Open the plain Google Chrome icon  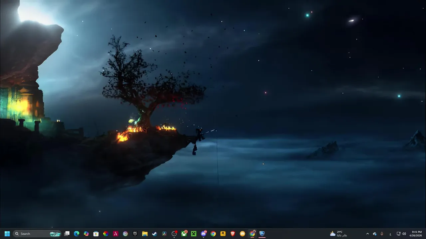(x=213, y=234)
